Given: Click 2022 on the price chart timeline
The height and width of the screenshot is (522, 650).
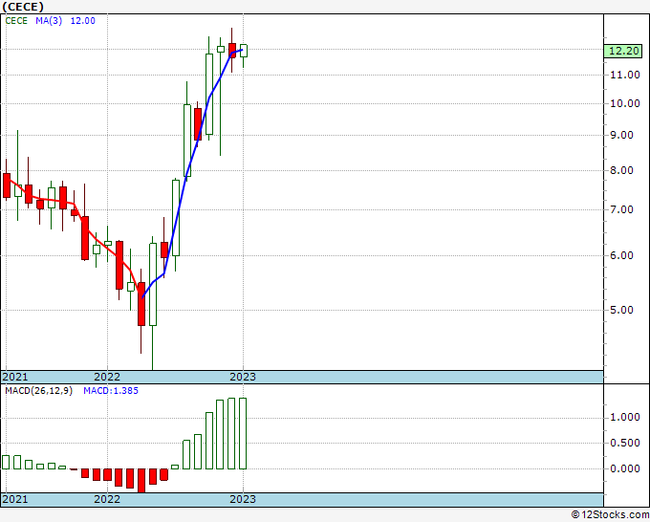Looking at the screenshot, I should pos(107,377).
